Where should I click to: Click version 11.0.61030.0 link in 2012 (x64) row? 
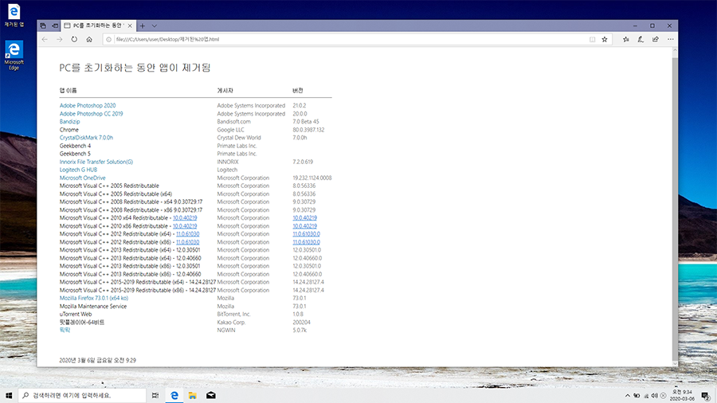[307, 234]
